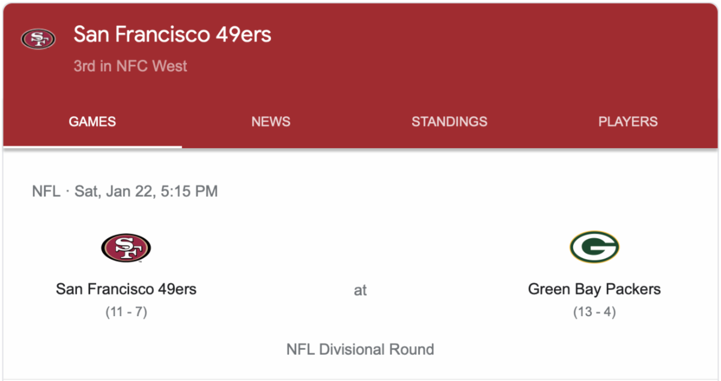Click the Green Bay Packers logo

pos(594,247)
